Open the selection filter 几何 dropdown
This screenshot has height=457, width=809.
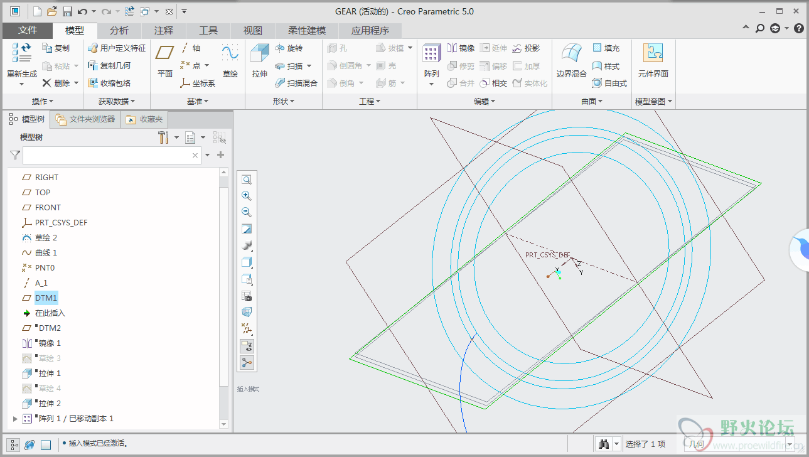tap(790, 444)
